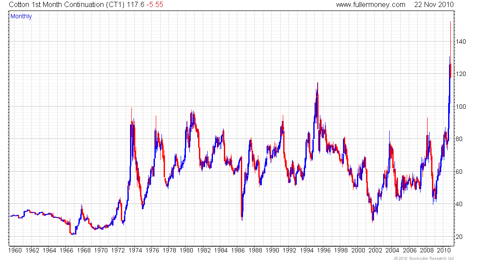Screen dimensions: 480x262
Task: Click the chart title 'Cotton 1st Month Continuation (CT1)'
Action: tap(67, 5)
